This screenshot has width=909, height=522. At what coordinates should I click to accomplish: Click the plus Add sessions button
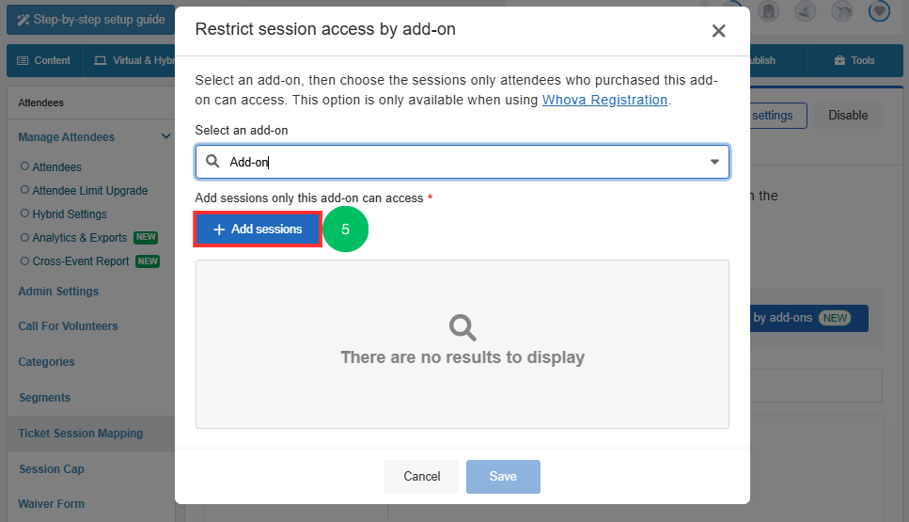[258, 229]
